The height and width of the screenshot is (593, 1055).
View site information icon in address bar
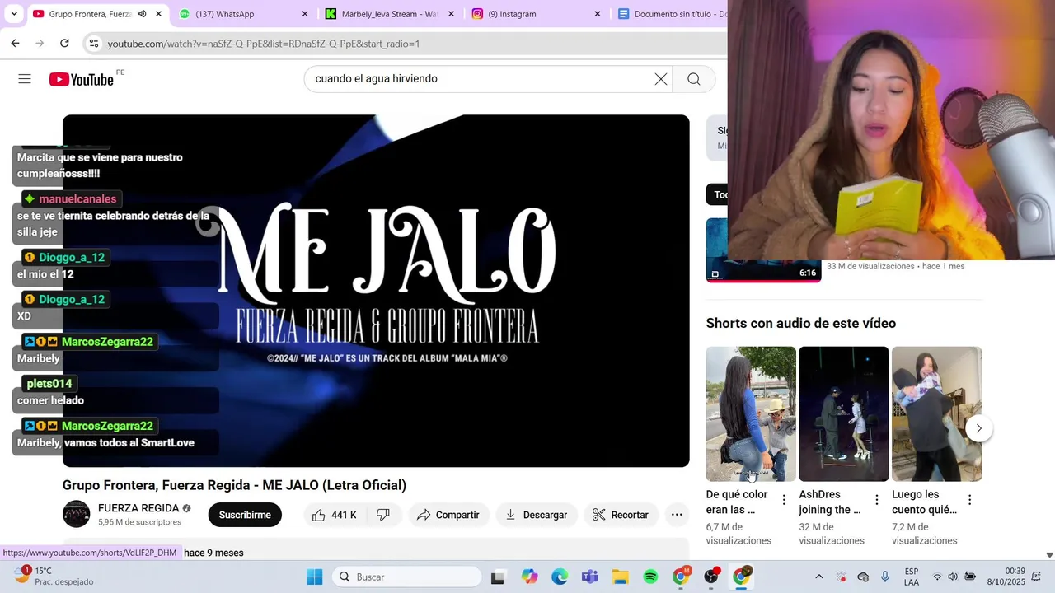pos(93,44)
